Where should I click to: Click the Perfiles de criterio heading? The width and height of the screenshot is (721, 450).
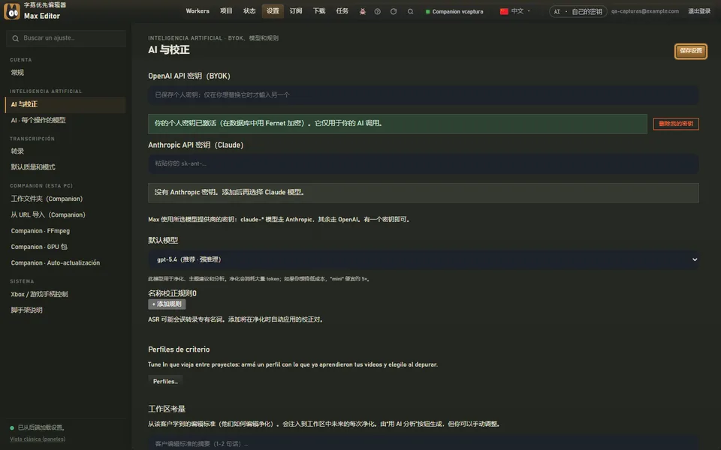point(179,349)
